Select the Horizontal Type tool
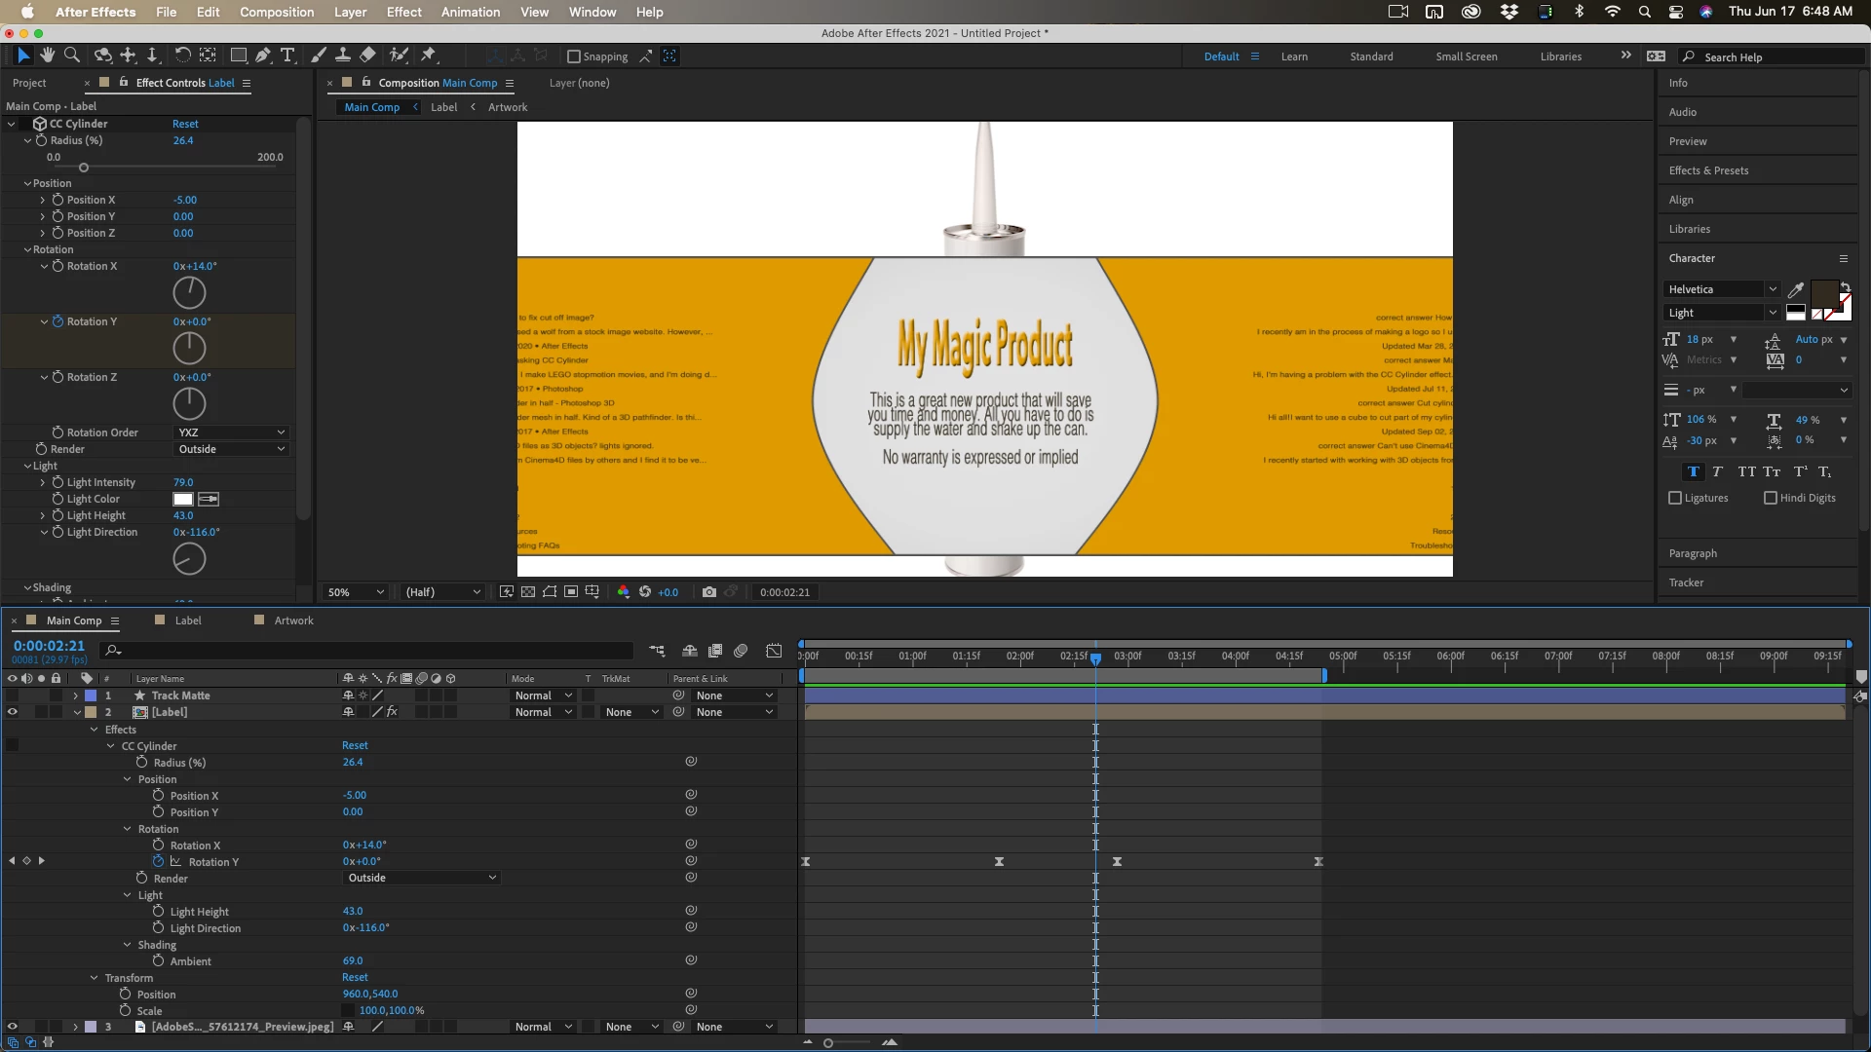The height and width of the screenshot is (1052, 1871). (287, 56)
